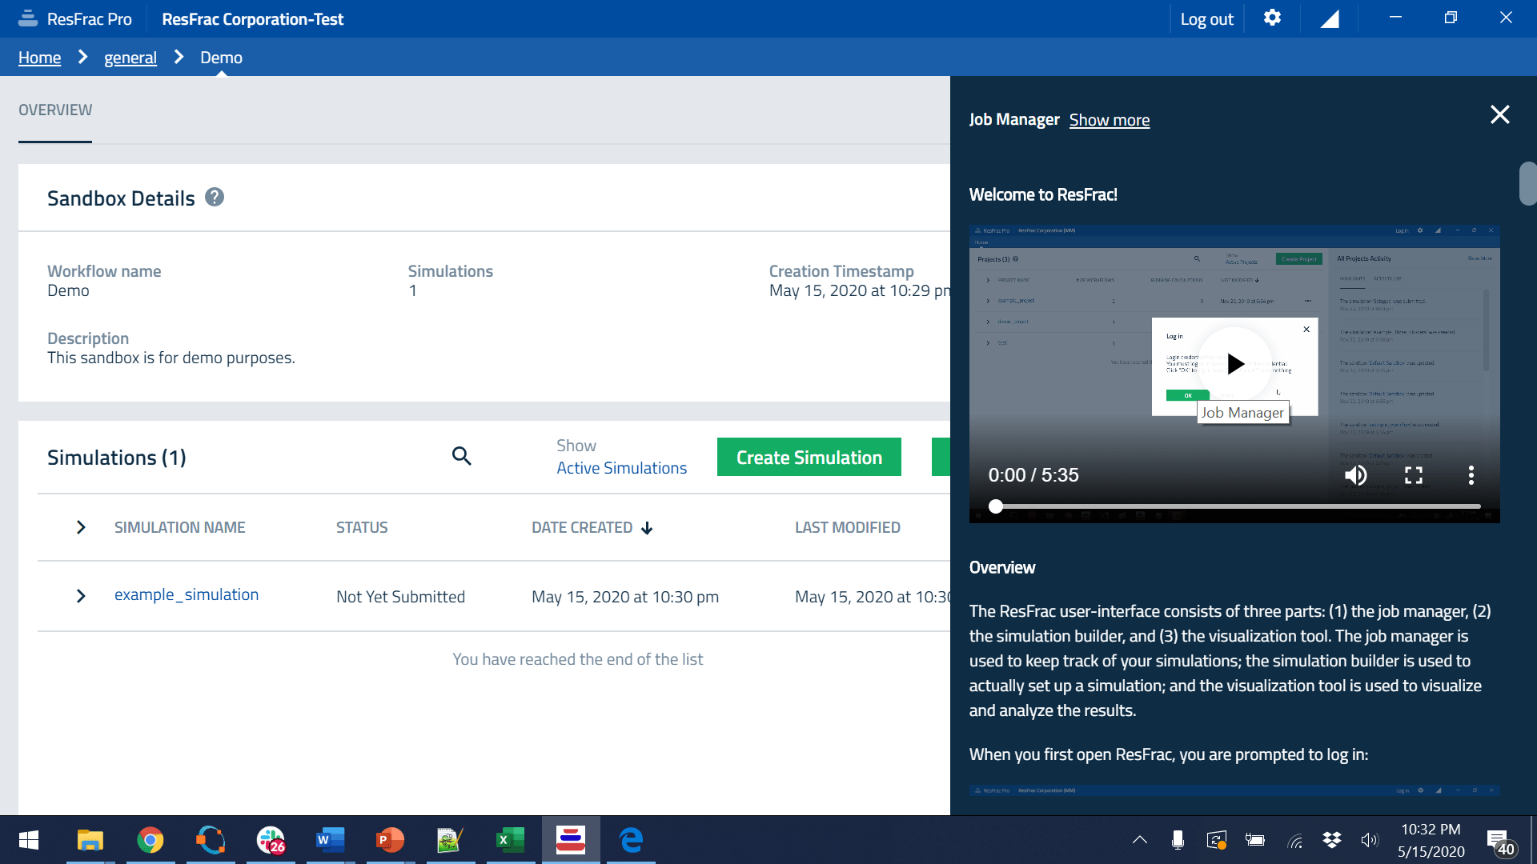Click the Creation Timestamp value
1537x864 pixels.
coord(859,290)
